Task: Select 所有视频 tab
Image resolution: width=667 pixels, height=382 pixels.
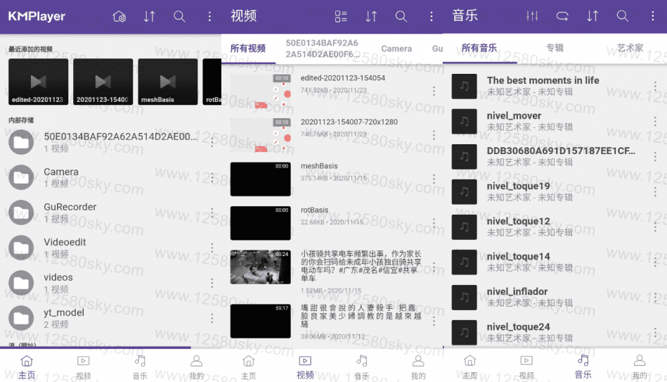Action: [x=248, y=49]
